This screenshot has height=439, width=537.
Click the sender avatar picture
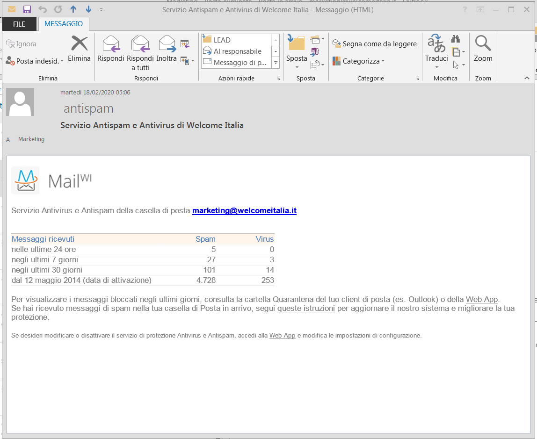pyautogui.click(x=20, y=102)
